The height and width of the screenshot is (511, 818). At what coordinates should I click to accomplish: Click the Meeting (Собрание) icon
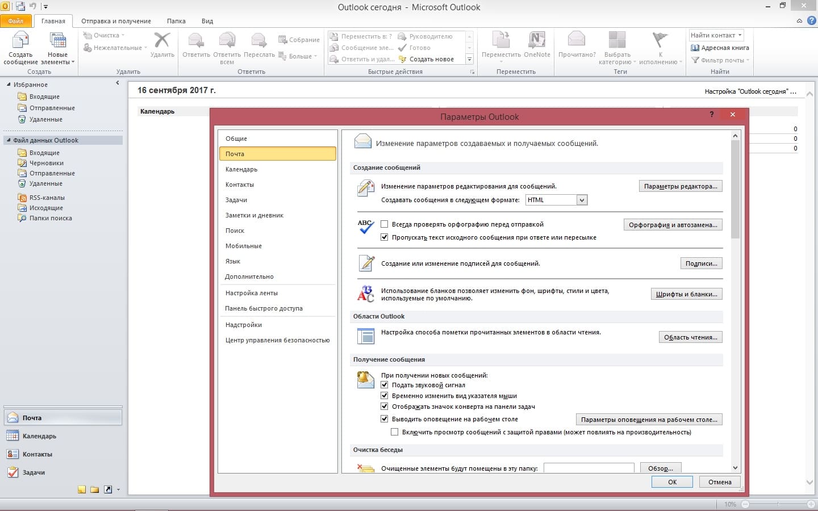[x=282, y=40]
